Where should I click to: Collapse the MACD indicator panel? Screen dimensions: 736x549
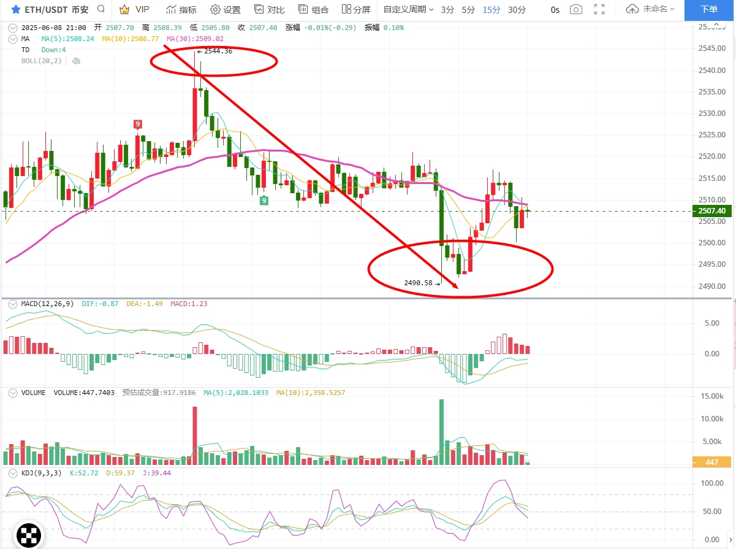12,304
